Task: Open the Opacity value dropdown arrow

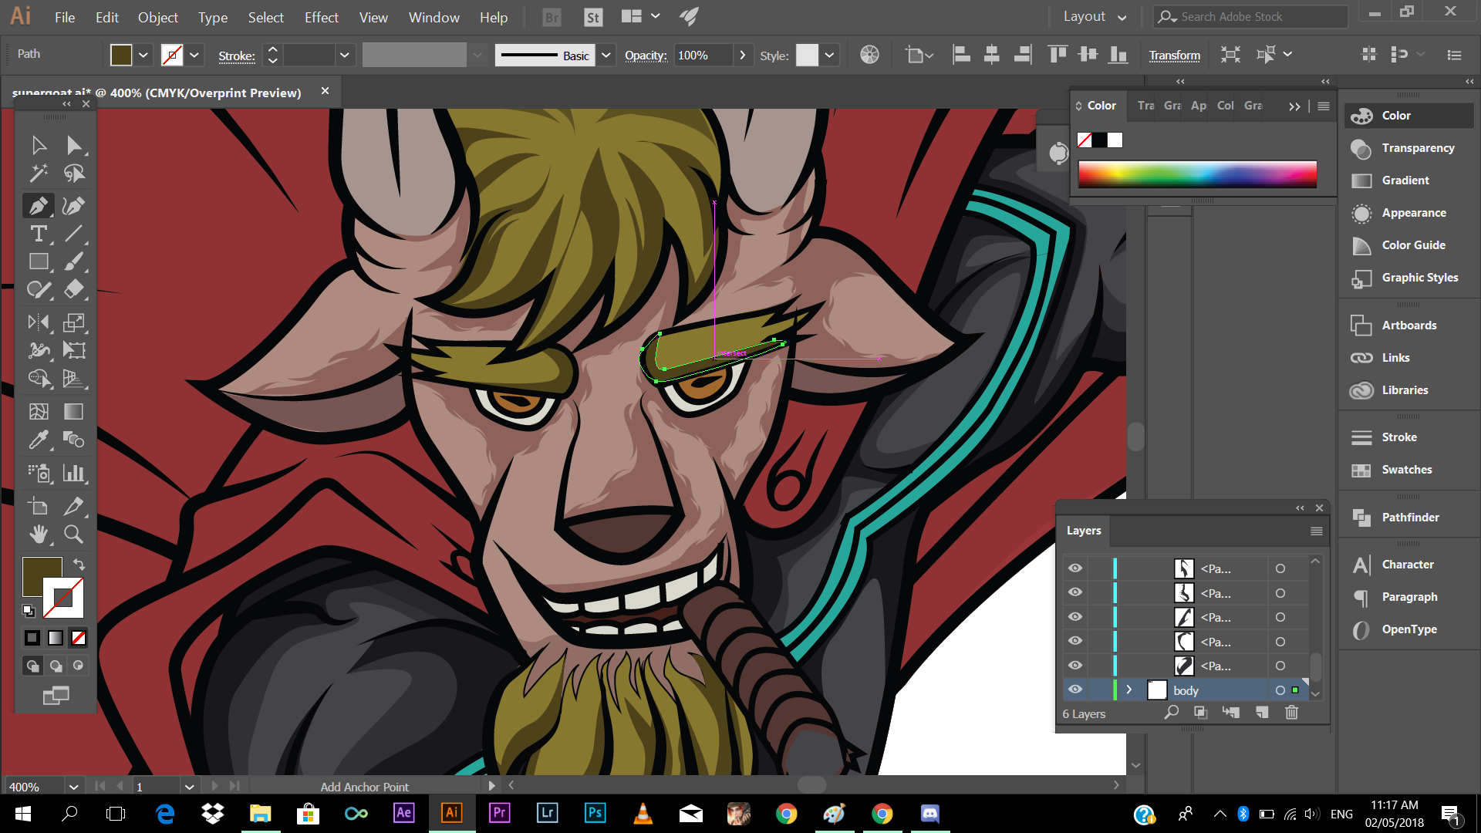Action: click(x=742, y=55)
